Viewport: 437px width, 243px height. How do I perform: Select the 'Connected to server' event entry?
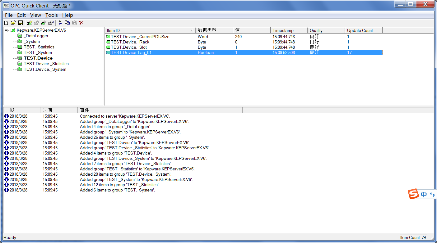point(125,116)
